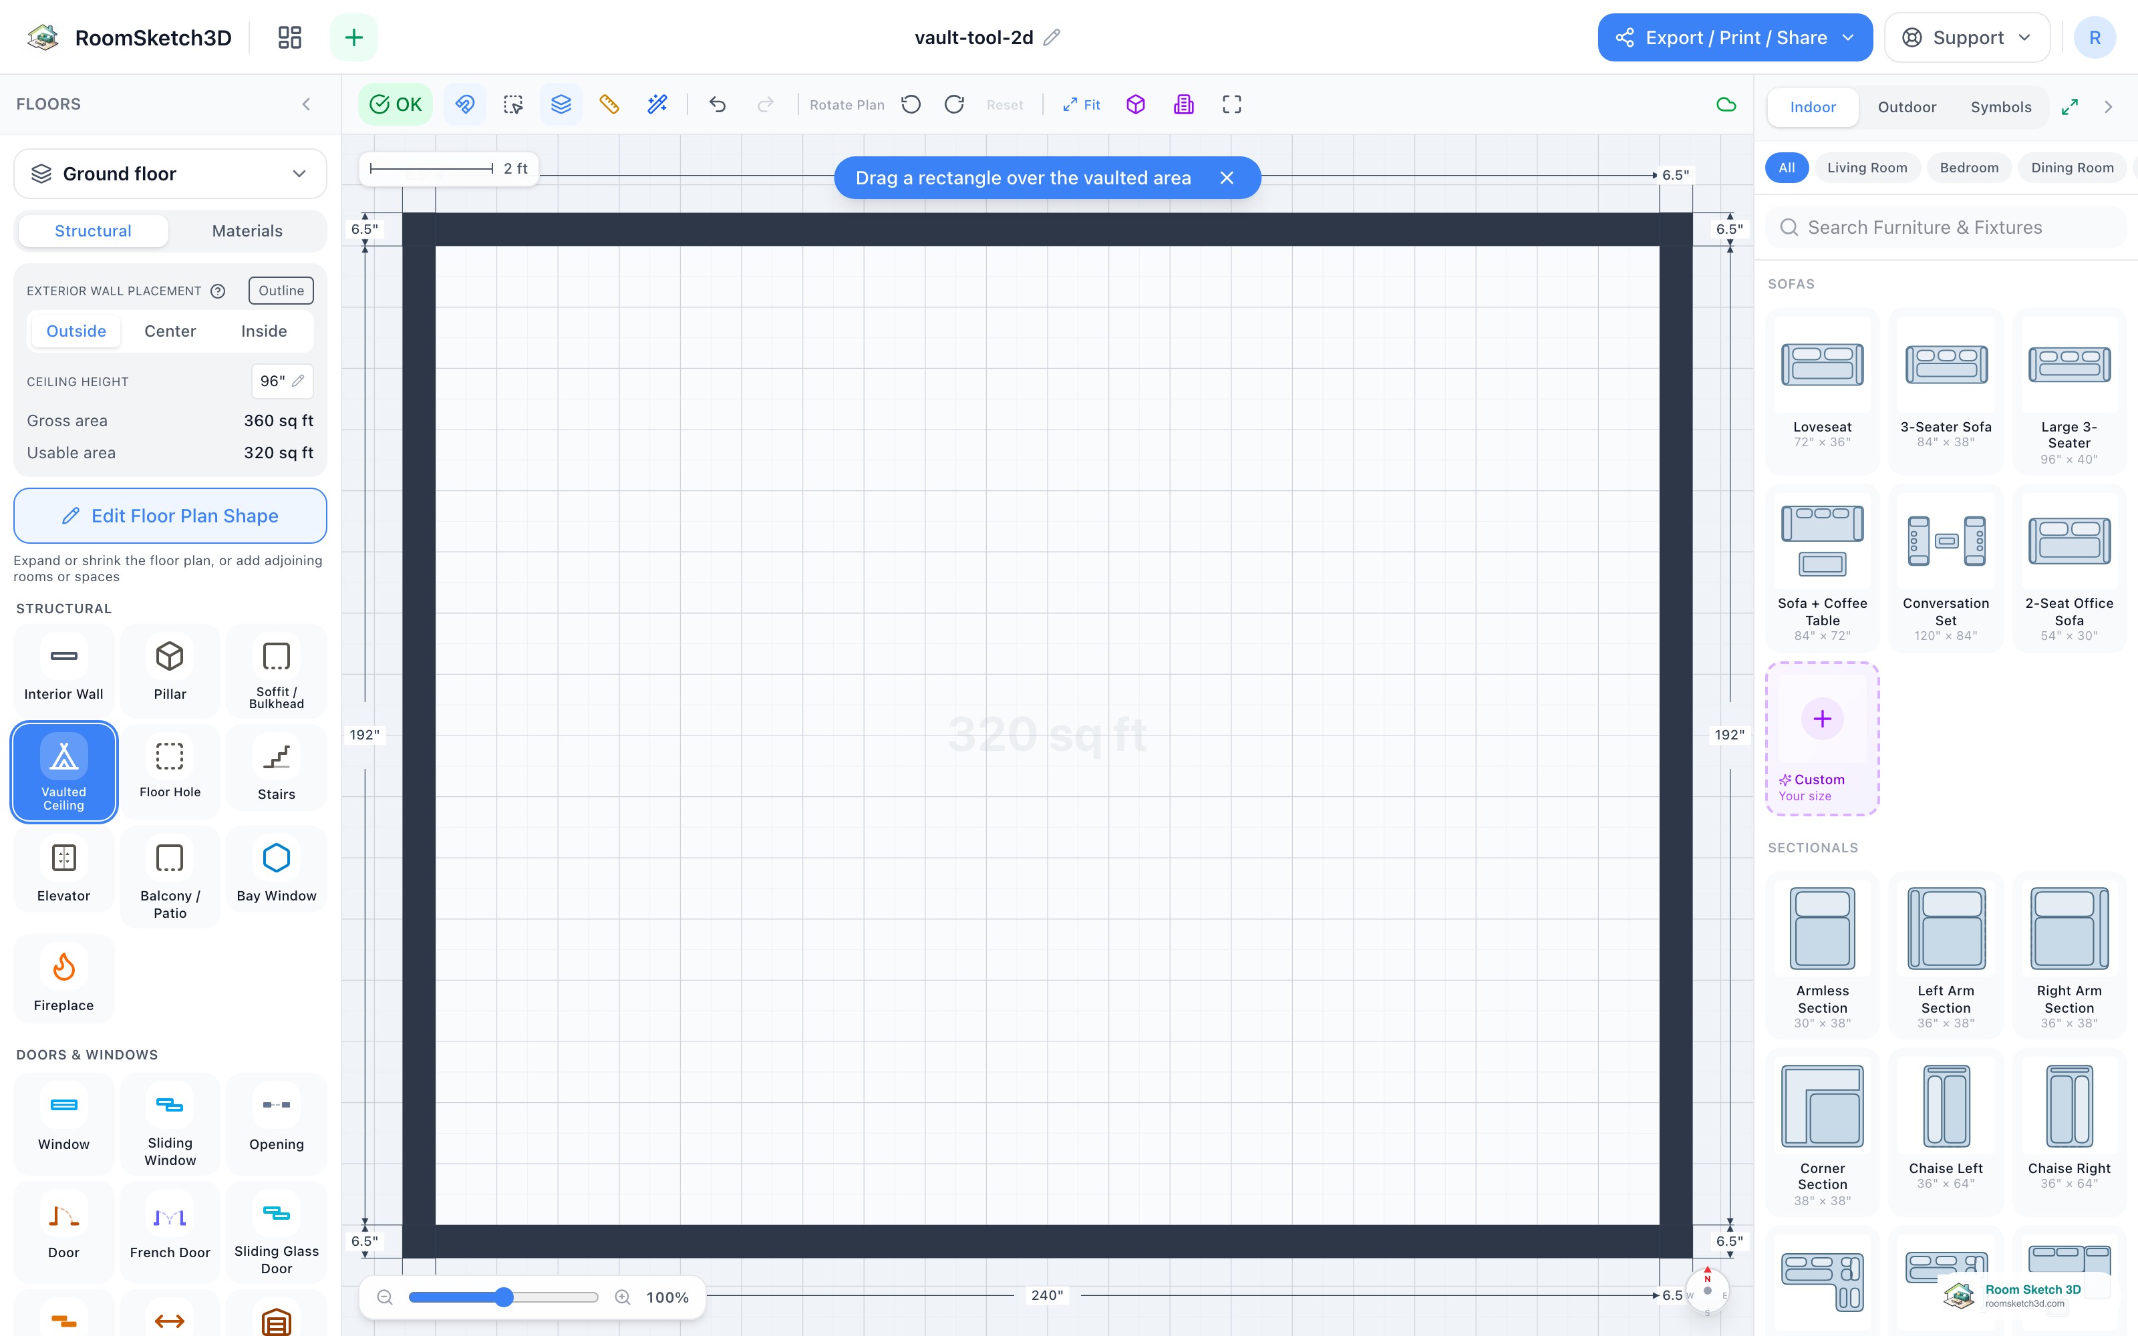Rotate plan clockwise
Image resolution: width=2138 pixels, height=1336 pixels.
click(x=954, y=104)
